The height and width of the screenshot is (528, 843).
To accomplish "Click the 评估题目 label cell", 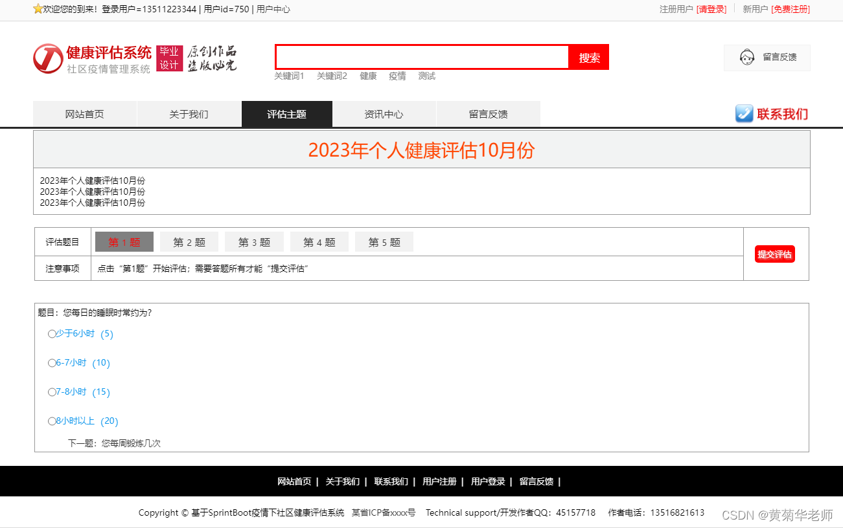I will (x=63, y=242).
